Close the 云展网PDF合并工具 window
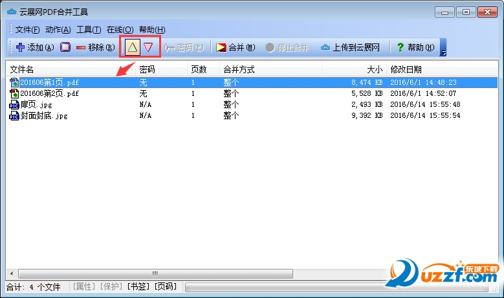This screenshot has width=504, height=298. tap(487, 12)
